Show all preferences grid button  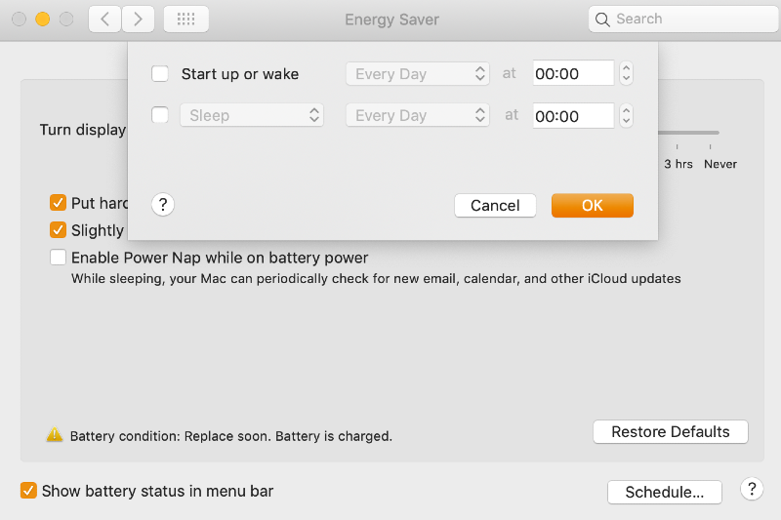tap(185, 20)
